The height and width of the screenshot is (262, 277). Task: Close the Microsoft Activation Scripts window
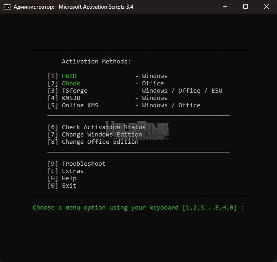[267, 7]
